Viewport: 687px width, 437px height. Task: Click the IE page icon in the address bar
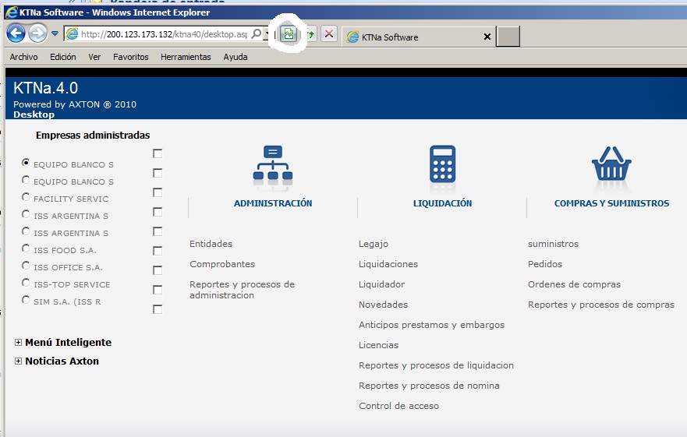[72, 33]
